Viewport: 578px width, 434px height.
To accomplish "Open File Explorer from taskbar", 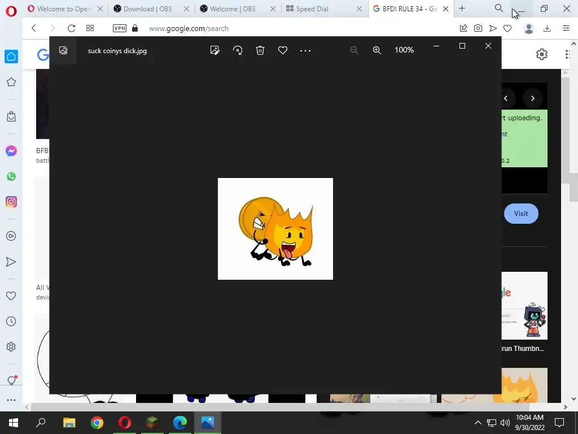I will click(x=69, y=423).
